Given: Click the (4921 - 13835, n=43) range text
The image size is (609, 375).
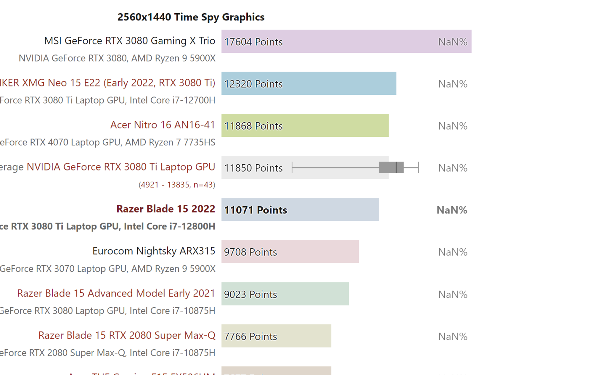Looking at the screenshot, I should (x=177, y=185).
